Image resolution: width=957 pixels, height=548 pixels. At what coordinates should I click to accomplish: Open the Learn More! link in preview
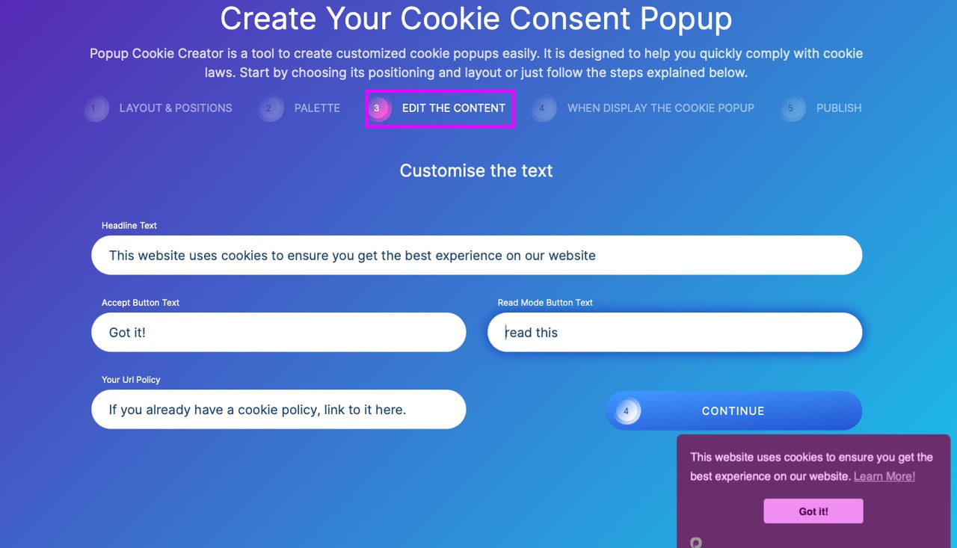(884, 476)
